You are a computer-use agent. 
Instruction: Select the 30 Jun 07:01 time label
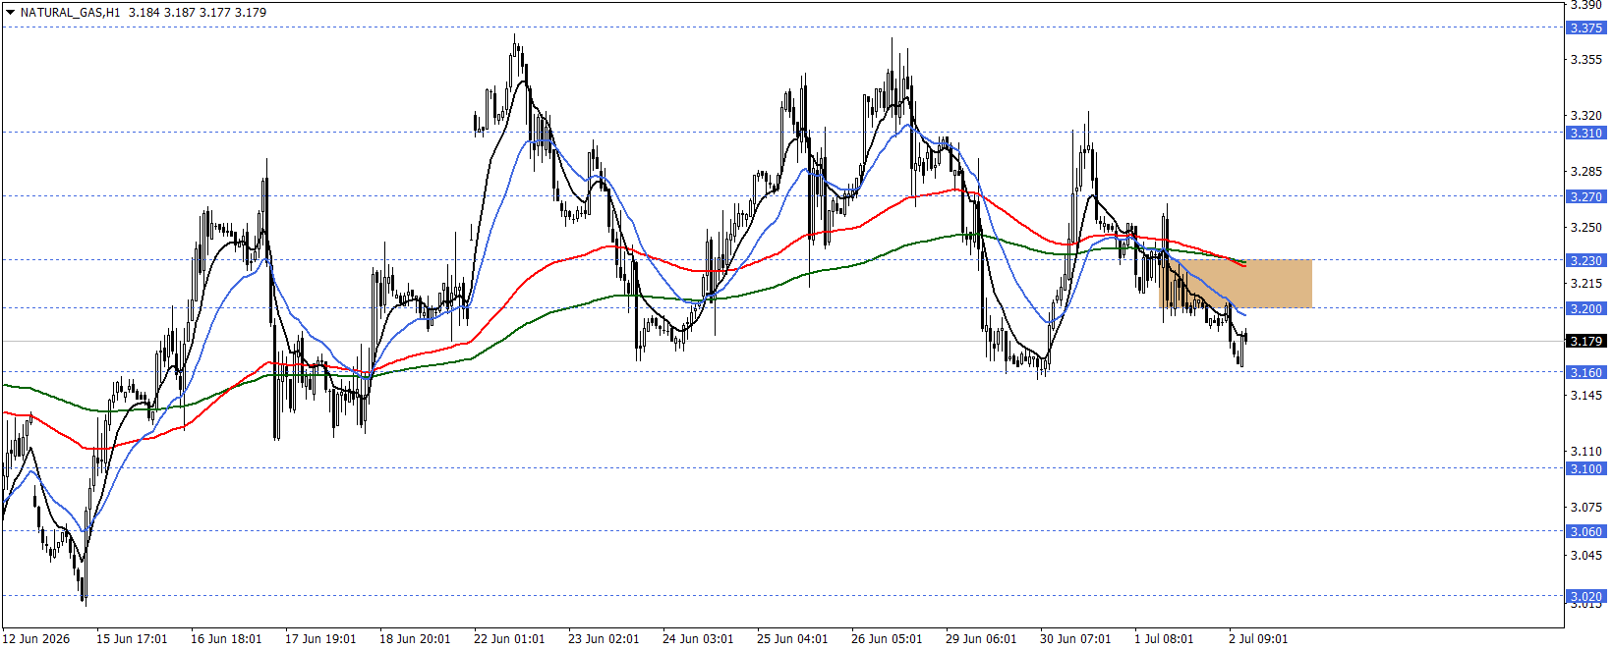[x=1075, y=638]
